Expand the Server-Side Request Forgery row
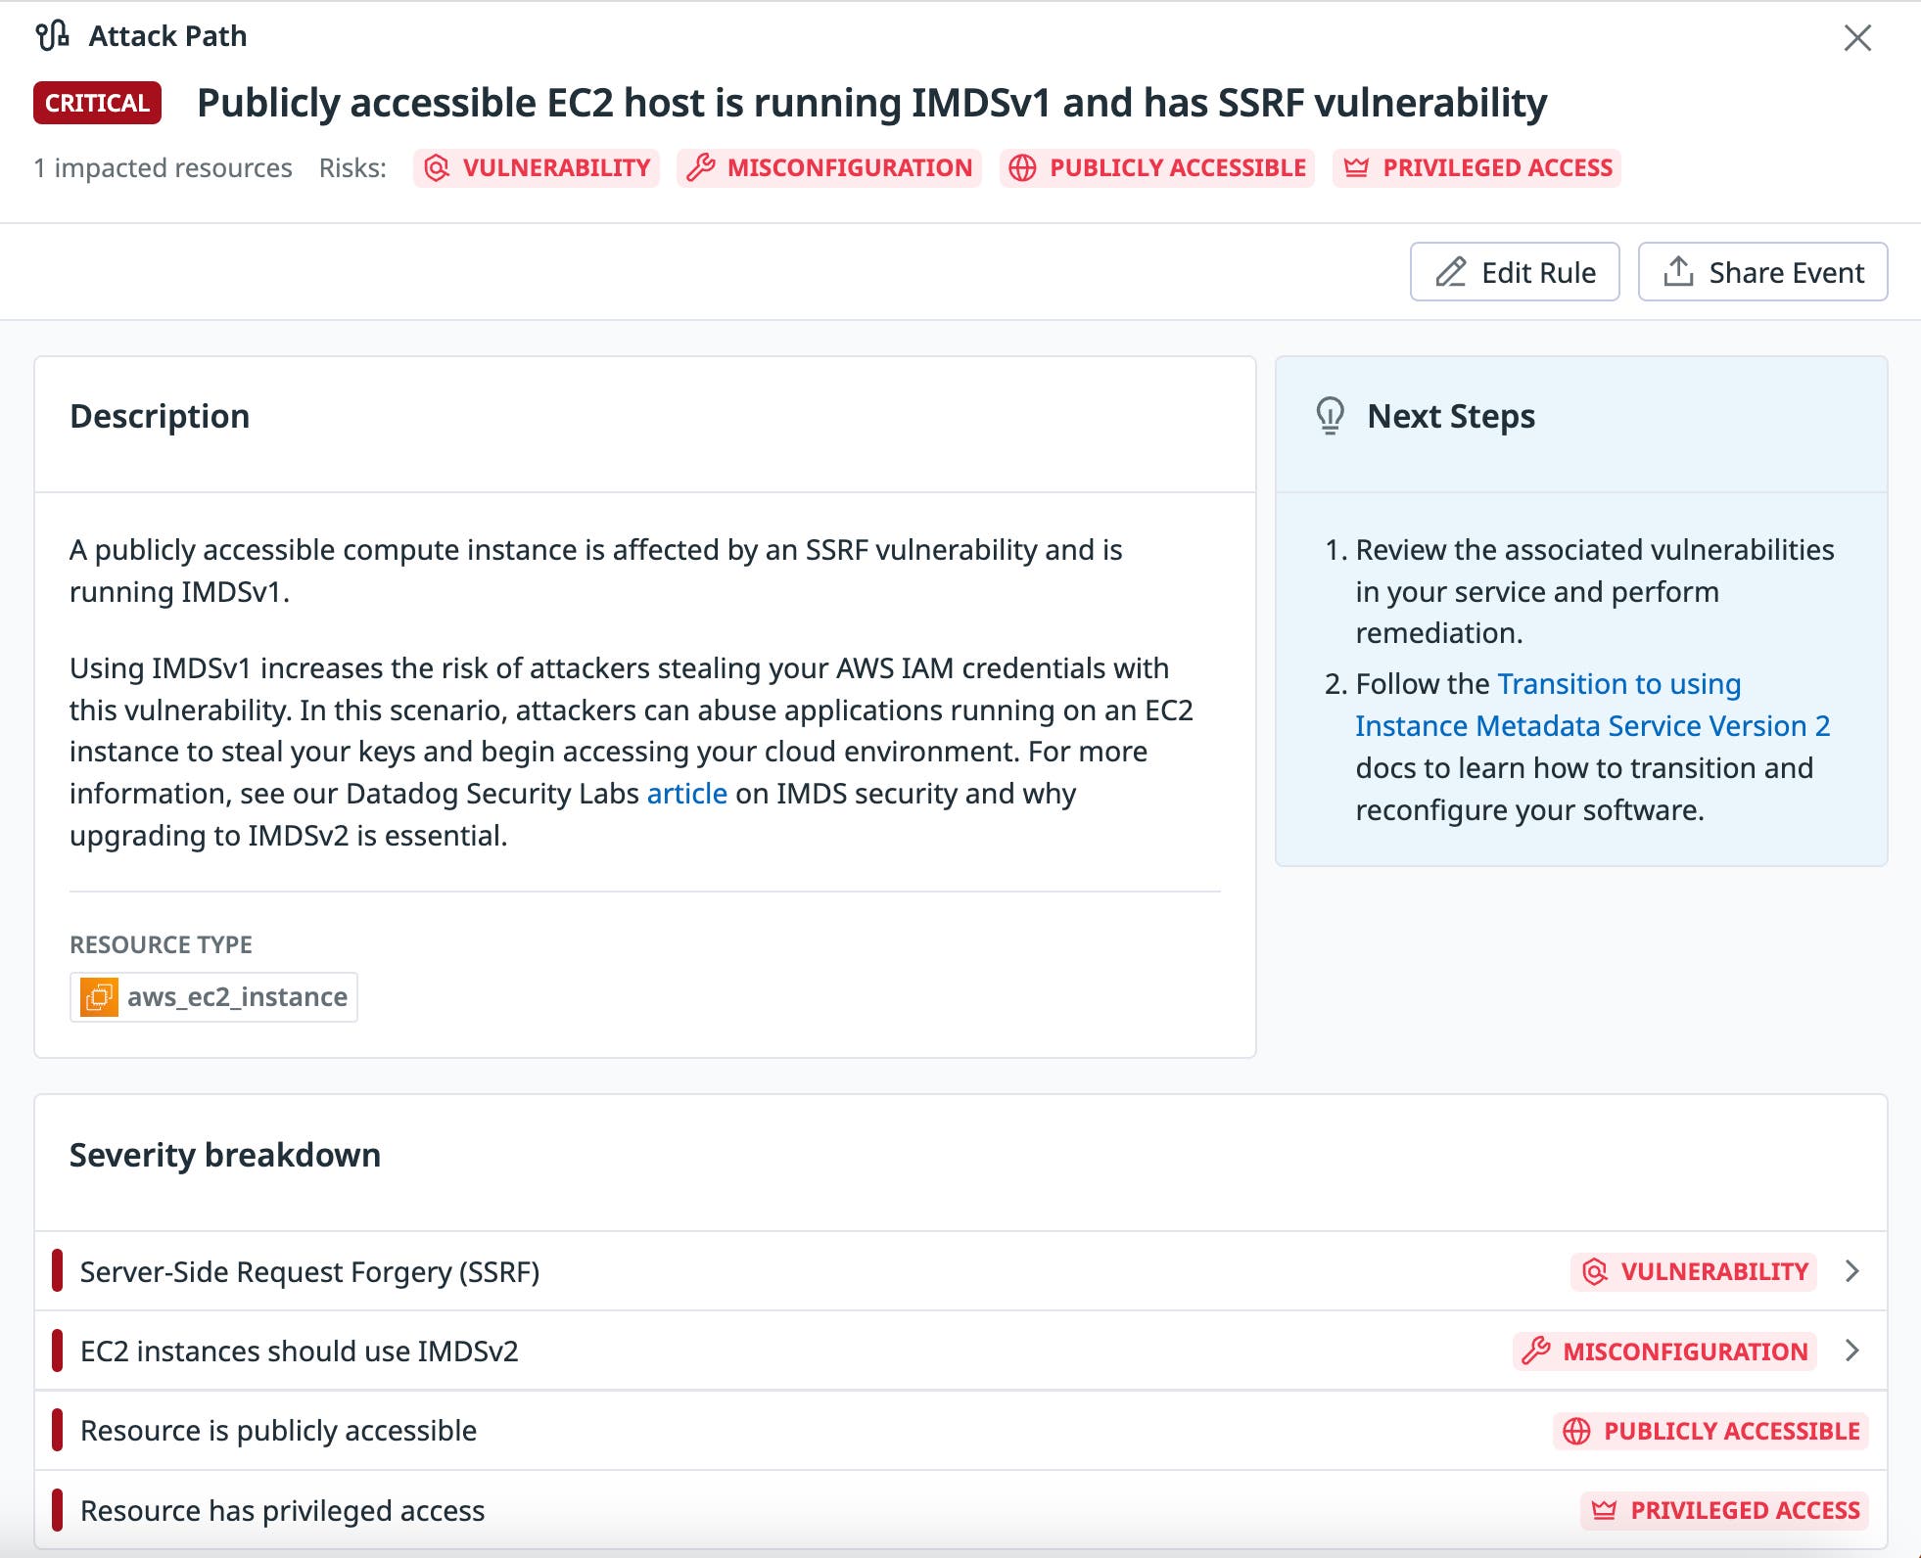 point(1851,1272)
